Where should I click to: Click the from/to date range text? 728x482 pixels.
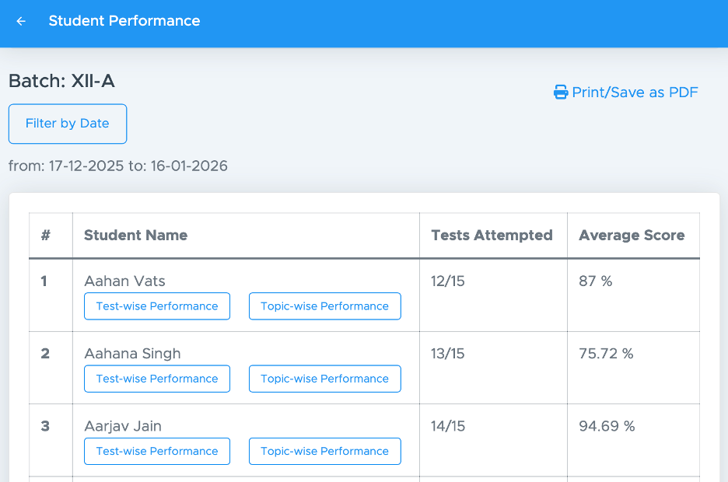[x=118, y=166]
